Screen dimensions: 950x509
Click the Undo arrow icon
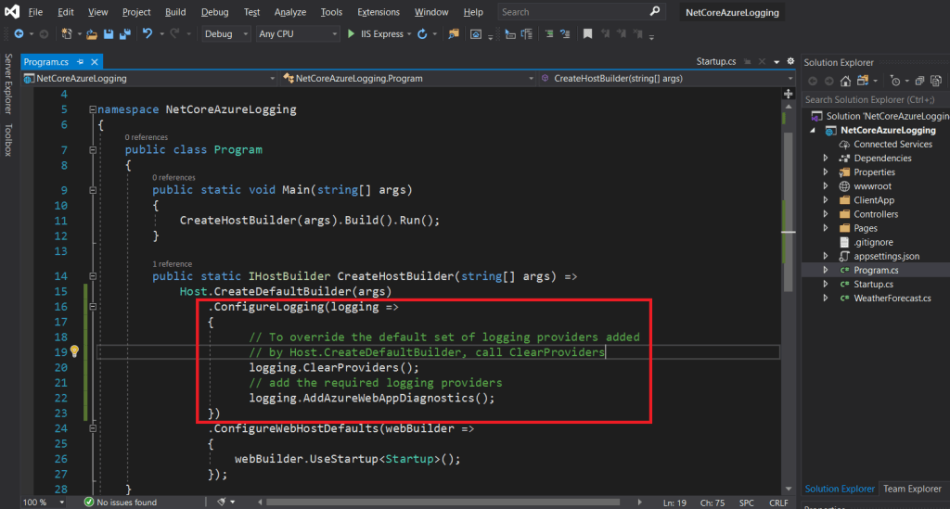pos(148,34)
